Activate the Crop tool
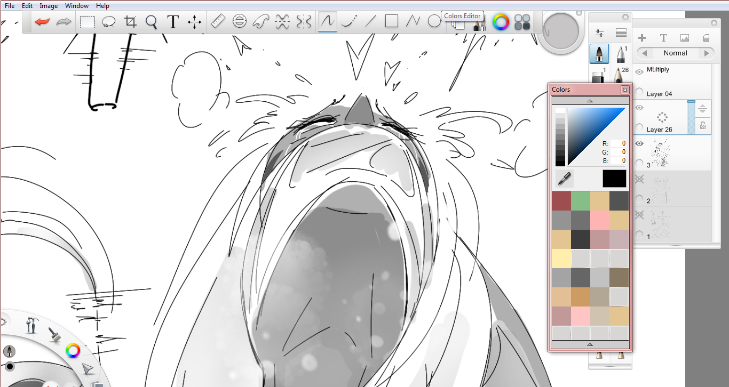This screenshot has width=729, height=387. 130,22
